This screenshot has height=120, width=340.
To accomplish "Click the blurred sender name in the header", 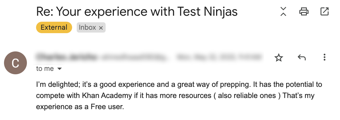I will tap(67, 57).
